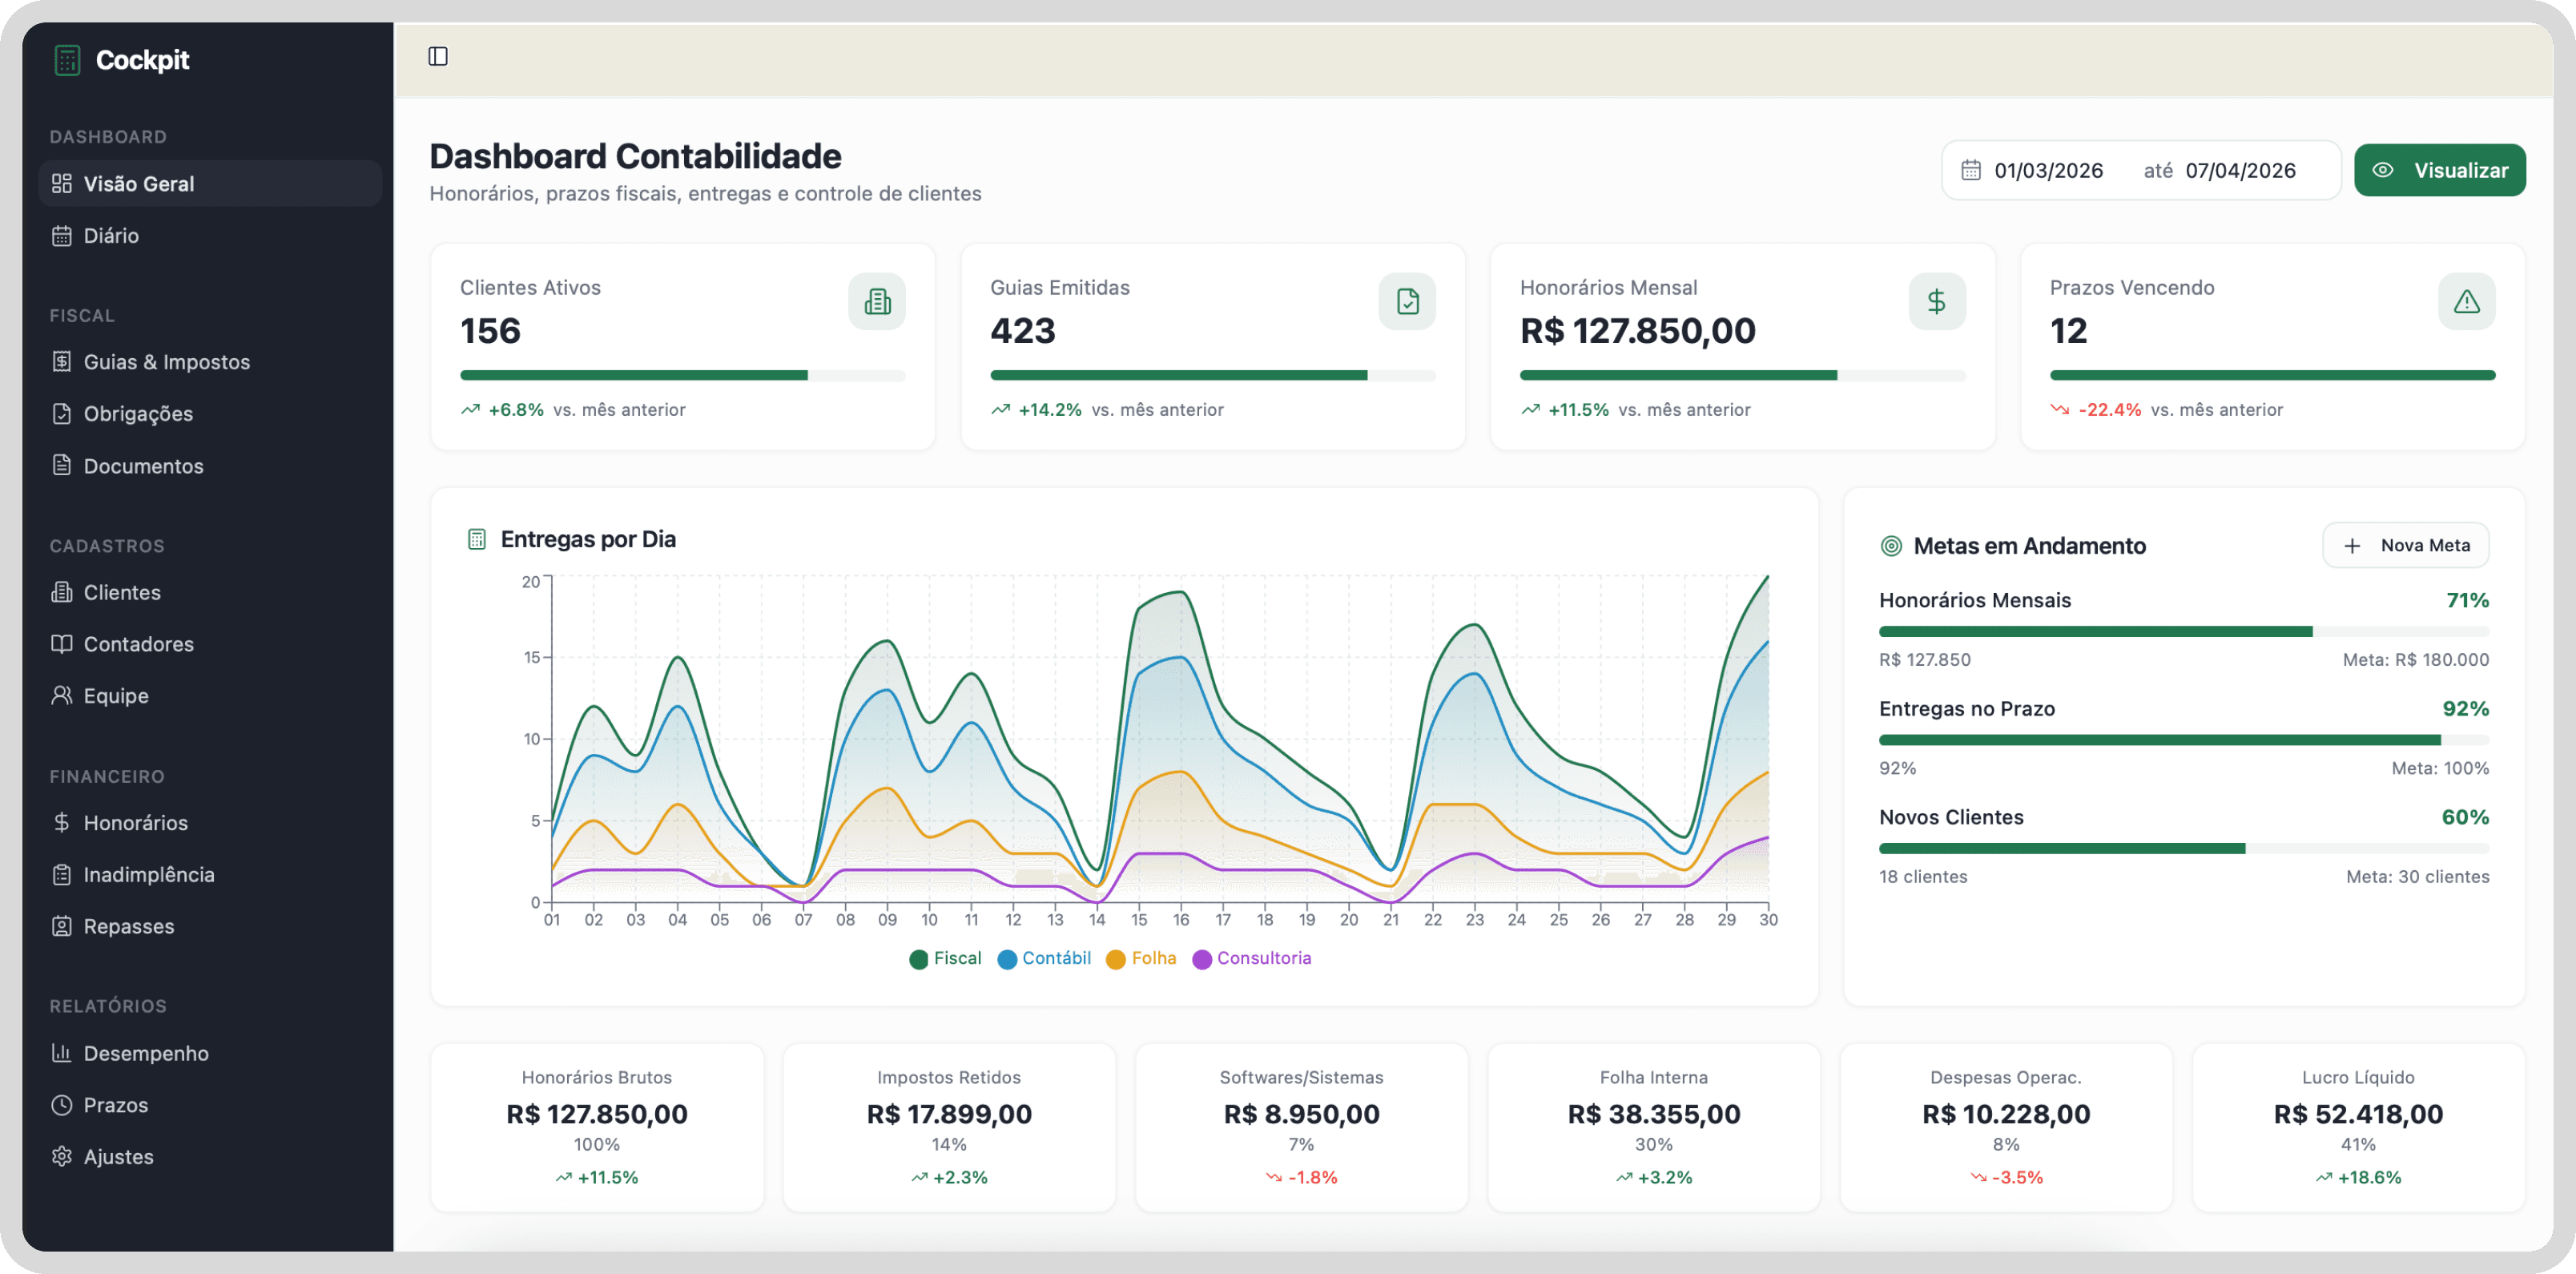
Task: Select the Lucro Líquido summary card
Action: coord(2358,1127)
